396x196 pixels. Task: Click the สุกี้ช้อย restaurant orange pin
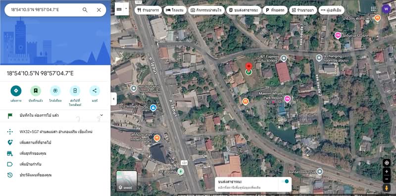[157, 138]
